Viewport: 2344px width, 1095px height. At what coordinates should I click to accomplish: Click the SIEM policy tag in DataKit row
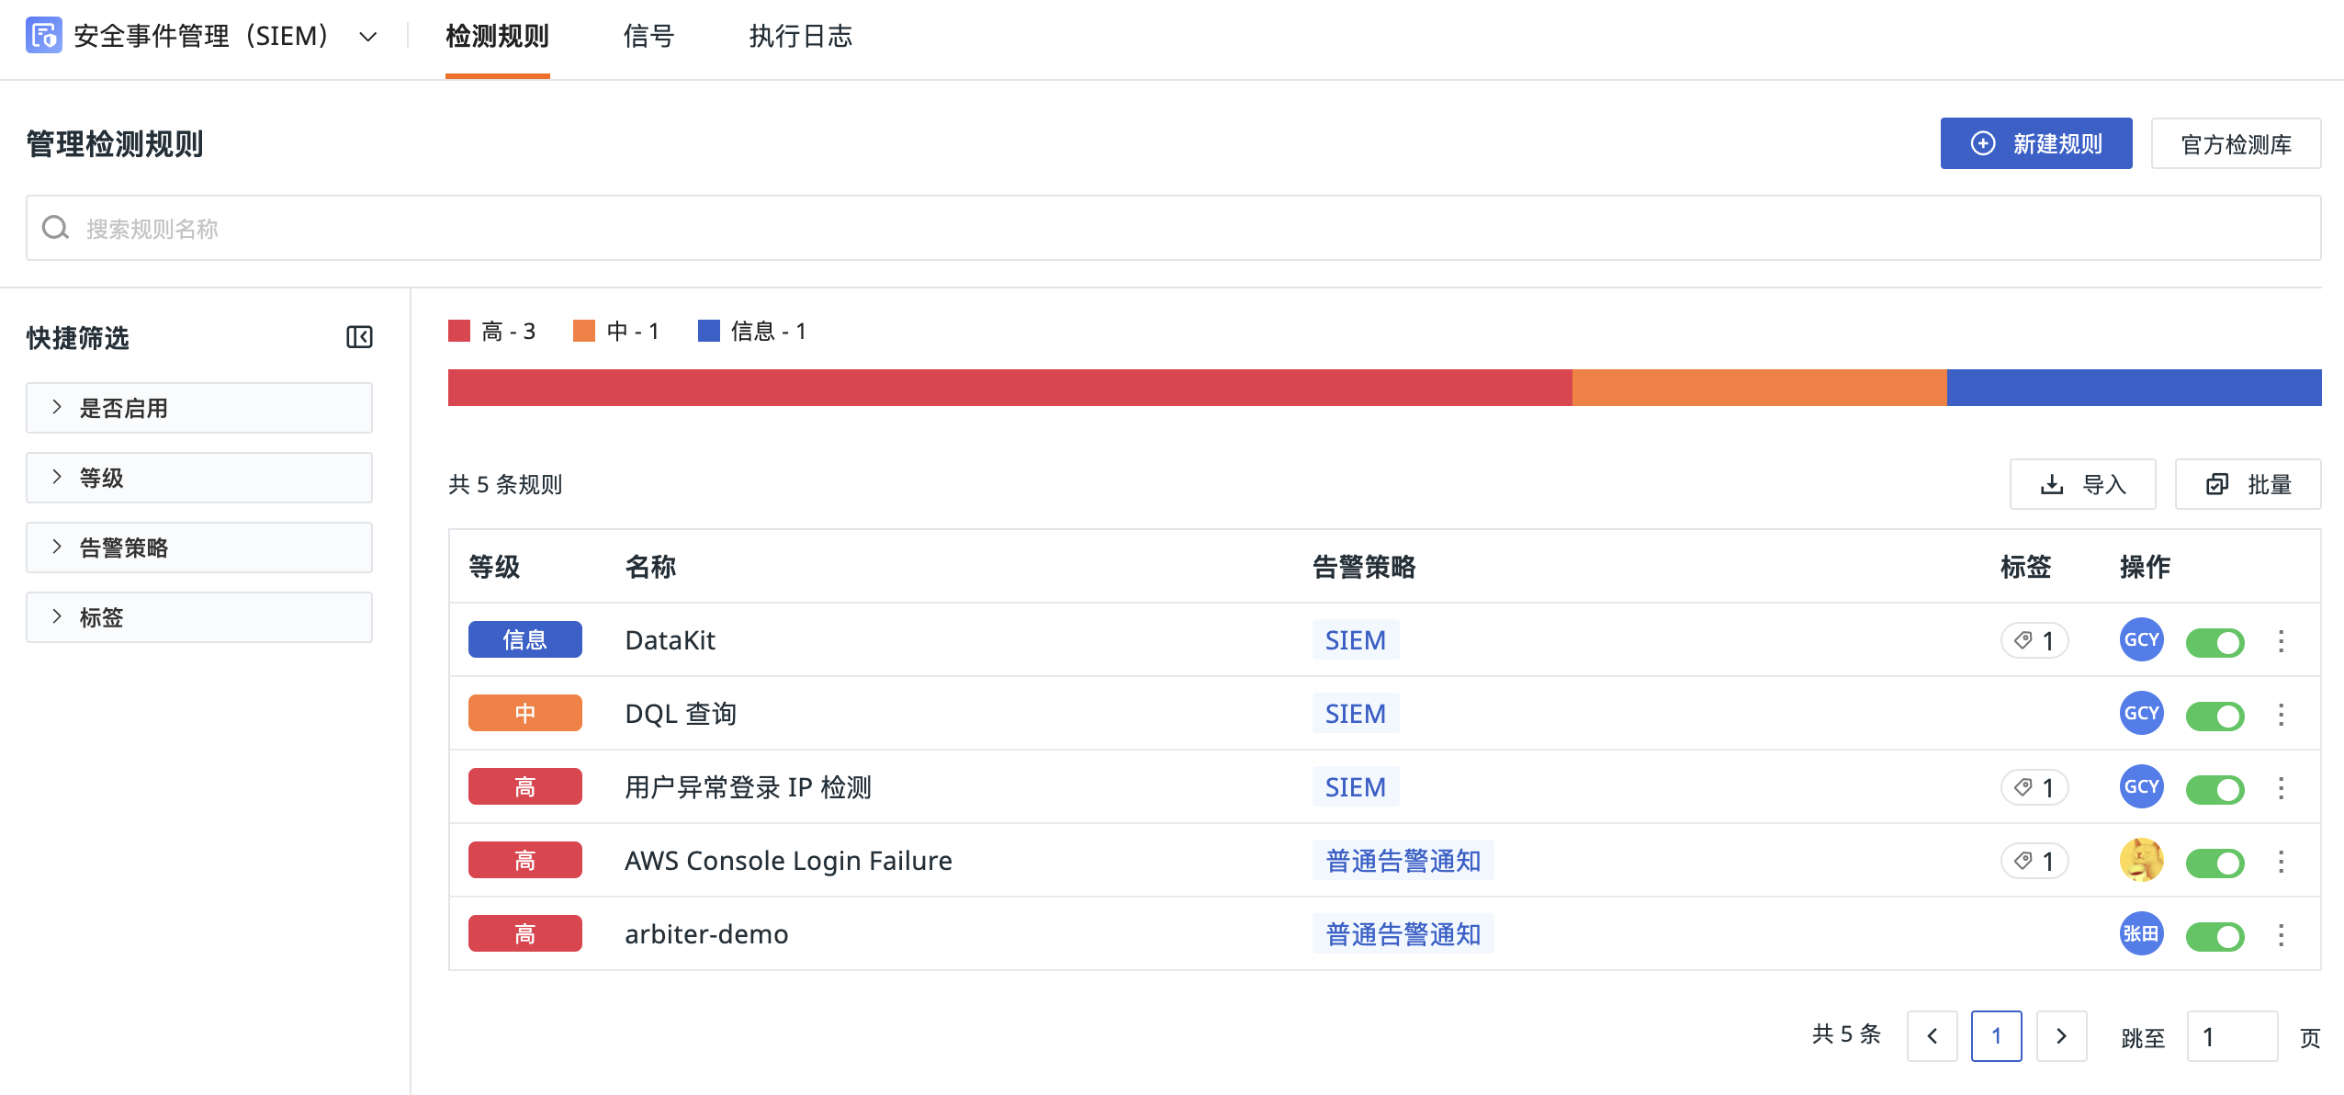[x=1356, y=639]
